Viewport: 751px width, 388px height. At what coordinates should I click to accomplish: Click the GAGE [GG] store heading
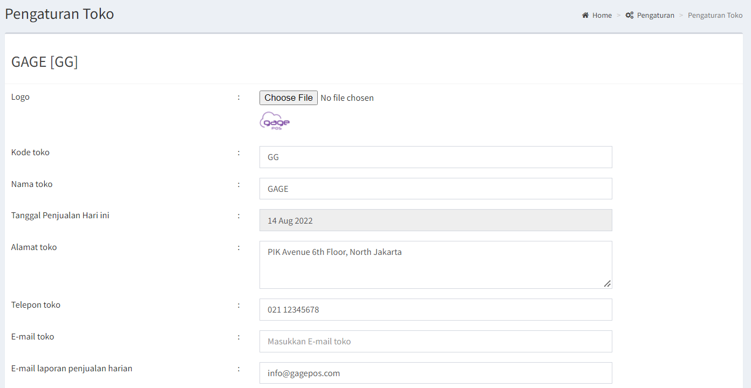tap(45, 62)
